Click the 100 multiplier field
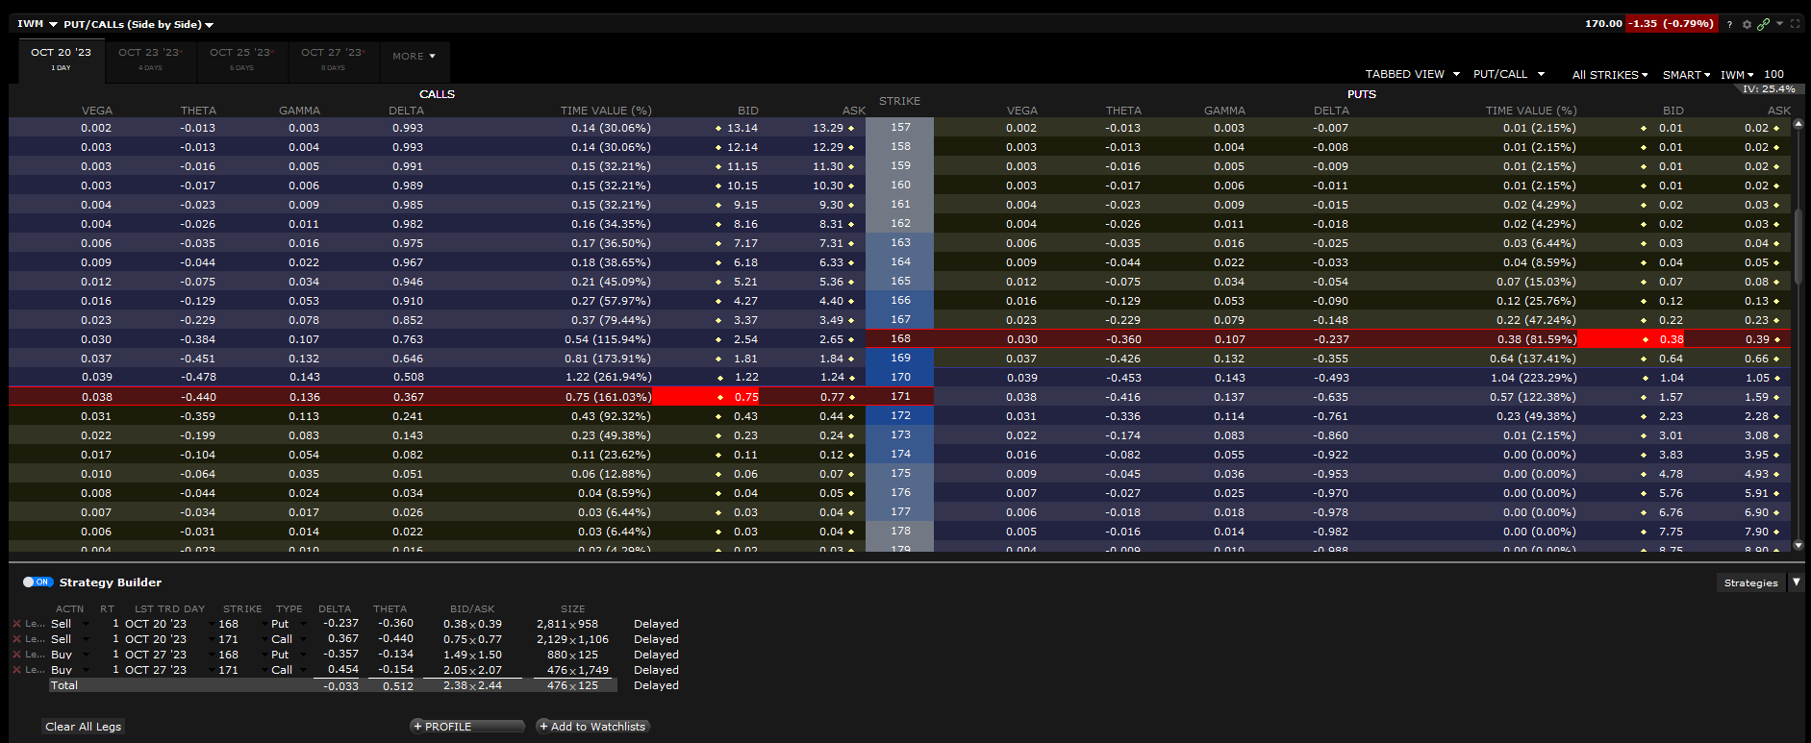 pyautogui.click(x=1774, y=74)
